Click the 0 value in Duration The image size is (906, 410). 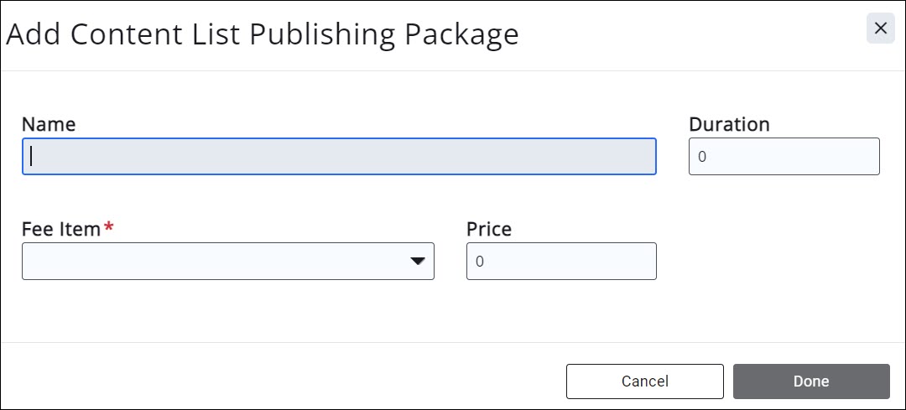[702, 157]
